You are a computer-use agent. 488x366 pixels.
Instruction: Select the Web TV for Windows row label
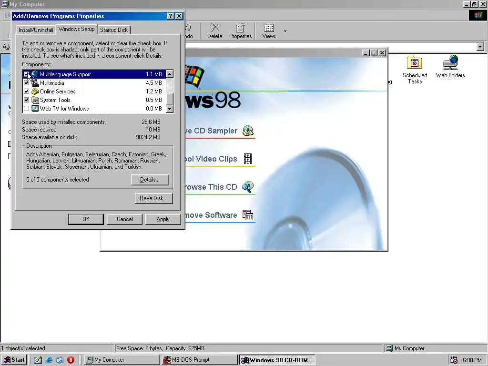tap(64, 108)
